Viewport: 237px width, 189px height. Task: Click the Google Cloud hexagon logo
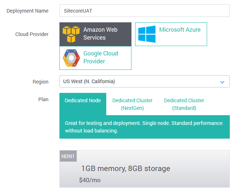click(x=71, y=58)
